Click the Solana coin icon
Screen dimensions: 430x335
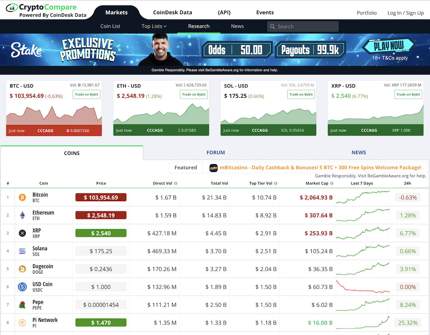coord(22,251)
